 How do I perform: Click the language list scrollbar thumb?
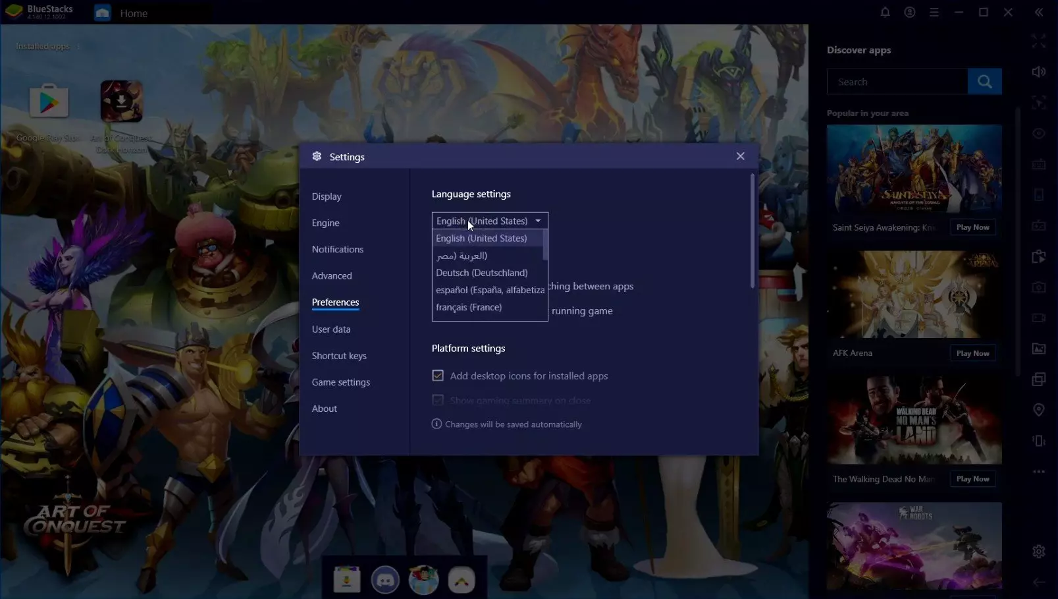point(545,245)
